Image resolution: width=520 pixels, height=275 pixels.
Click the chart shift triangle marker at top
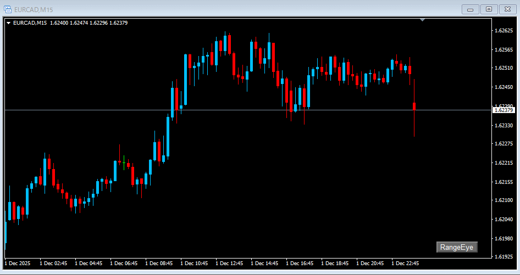pyautogui.click(x=422, y=20)
